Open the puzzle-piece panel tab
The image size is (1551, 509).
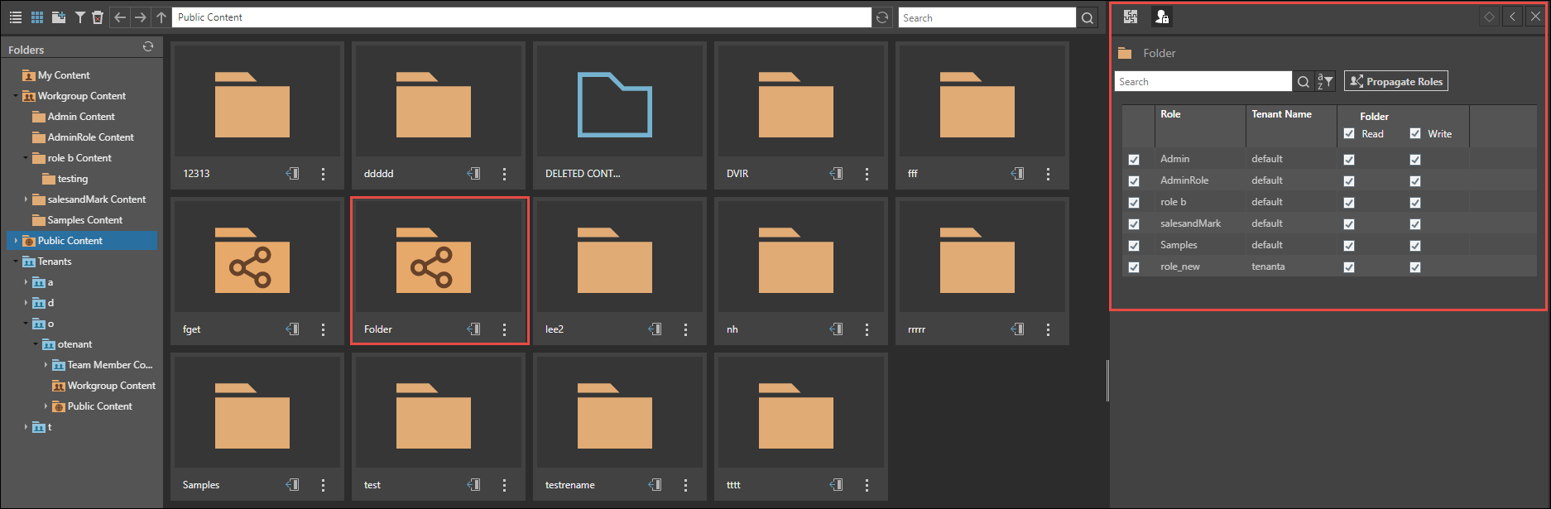[1131, 17]
